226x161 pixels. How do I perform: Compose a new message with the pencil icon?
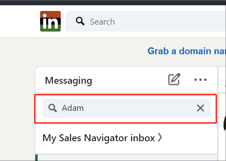click(x=174, y=79)
